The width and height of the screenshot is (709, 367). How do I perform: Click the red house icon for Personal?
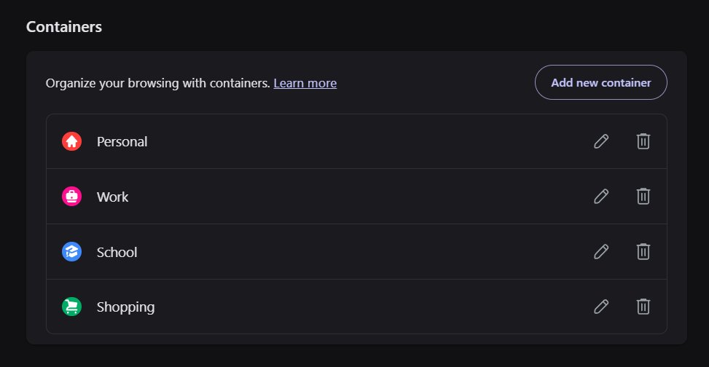pos(71,141)
